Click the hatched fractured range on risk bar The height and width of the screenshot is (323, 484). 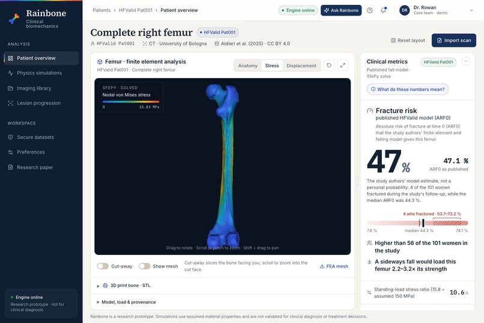tap(447, 223)
